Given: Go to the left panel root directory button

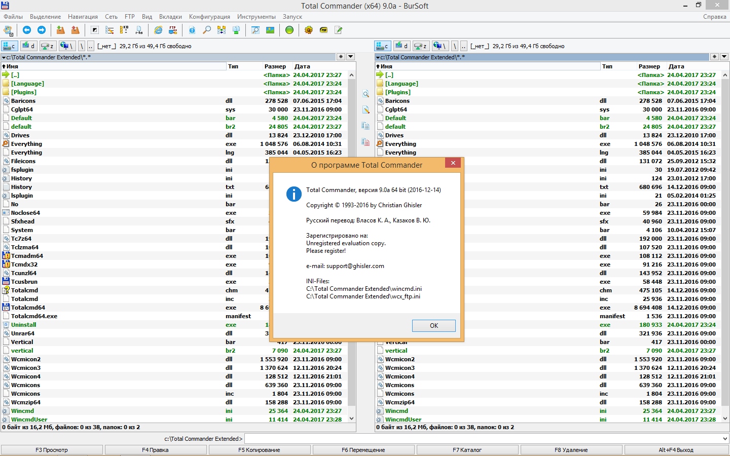Looking at the screenshot, I should pos(81,46).
